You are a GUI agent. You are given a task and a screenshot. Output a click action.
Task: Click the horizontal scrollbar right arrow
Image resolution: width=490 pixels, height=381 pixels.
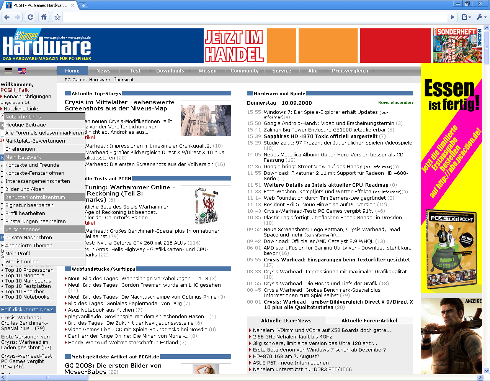coord(480,378)
